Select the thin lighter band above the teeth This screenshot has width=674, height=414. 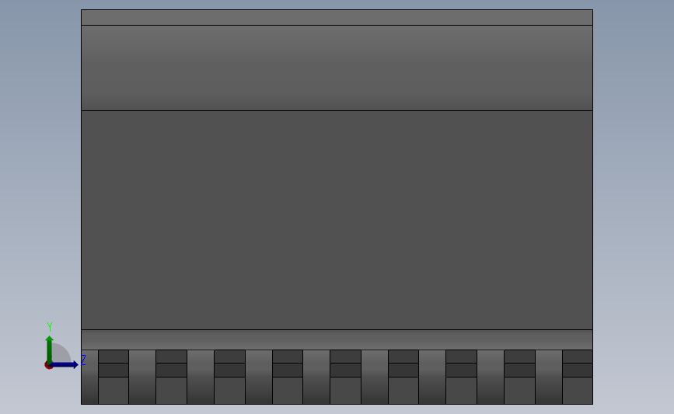pyautogui.click(x=337, y=339)
